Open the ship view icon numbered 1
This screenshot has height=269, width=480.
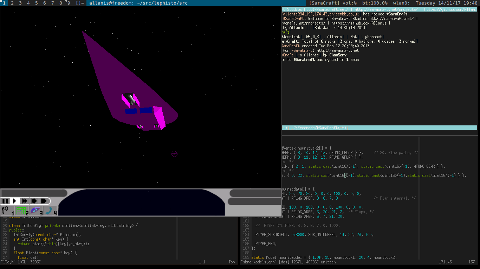pyautogui.click(x=7, y=211)
